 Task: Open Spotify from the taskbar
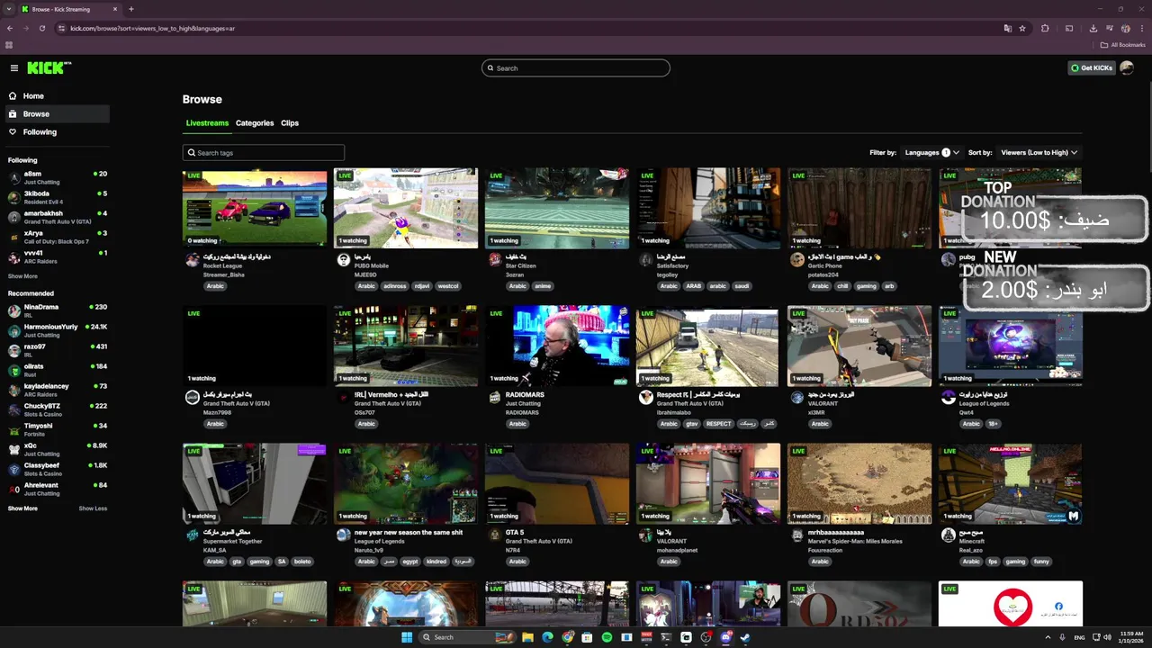(607, 637)
